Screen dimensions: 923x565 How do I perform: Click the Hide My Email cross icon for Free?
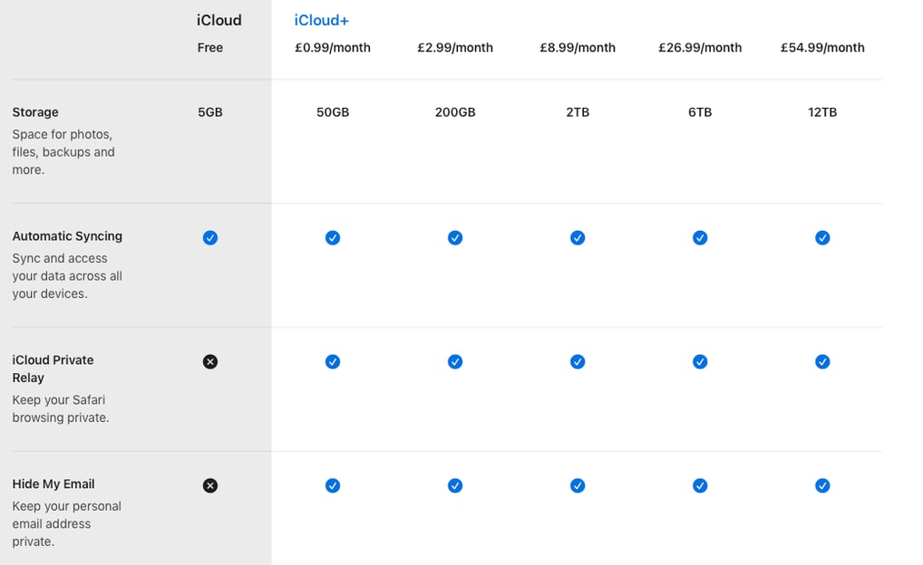pyautogui.click(x=210, y=485)
